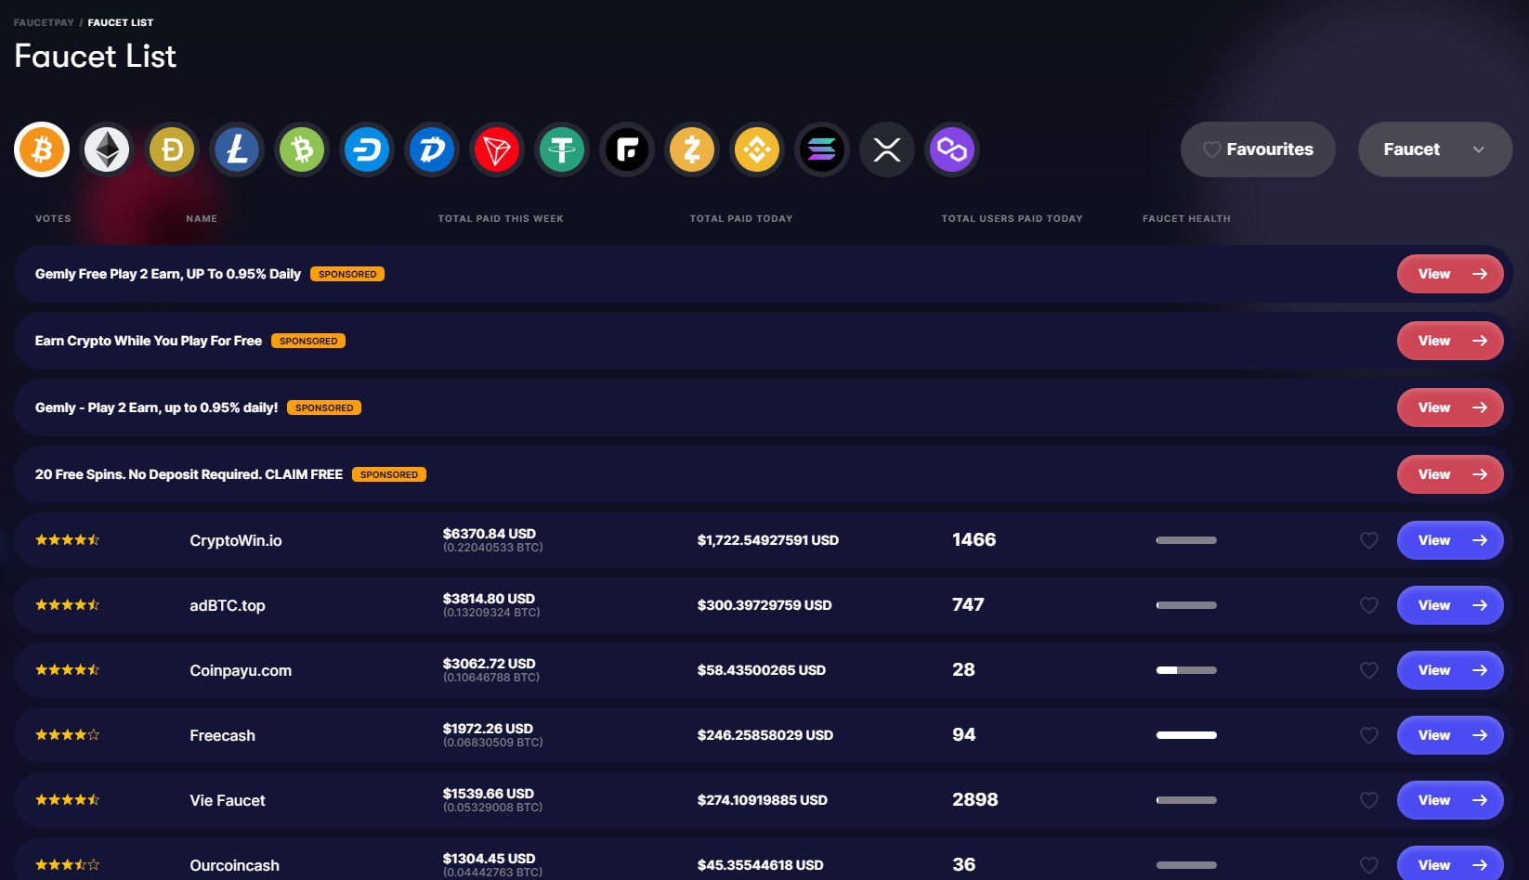The width and height of the screenshot is (1529, 880).
Task: Sort by Total Users Paid Today header
Action: click(1012, 219)
